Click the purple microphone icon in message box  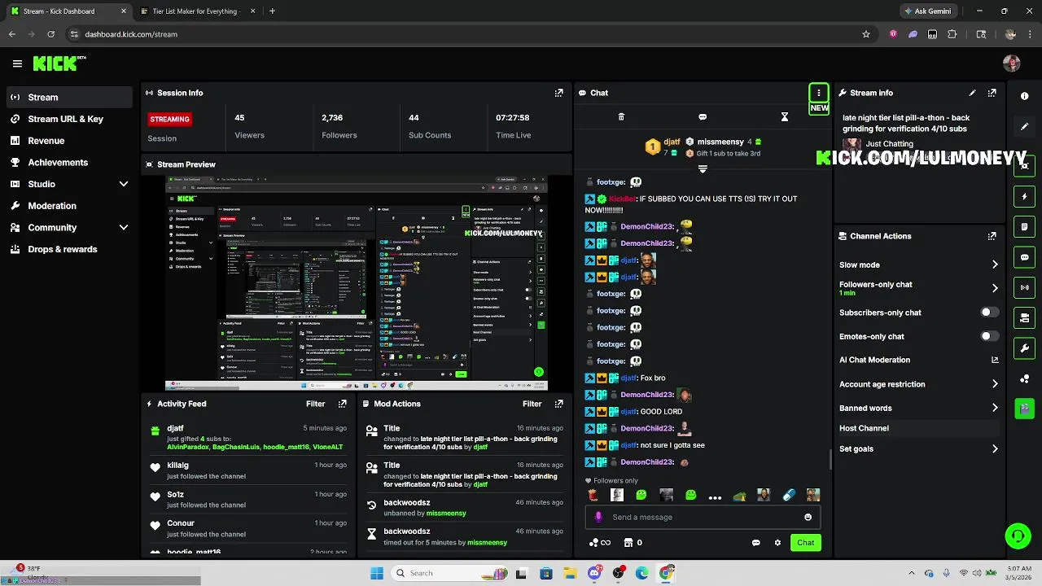[x=599, y=517]
